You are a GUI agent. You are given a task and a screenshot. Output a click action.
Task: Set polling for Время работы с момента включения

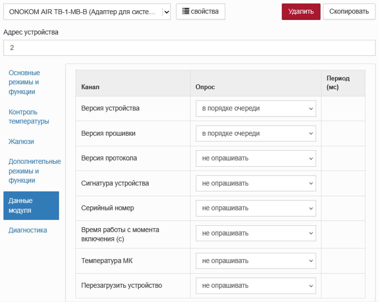(255, 233)
